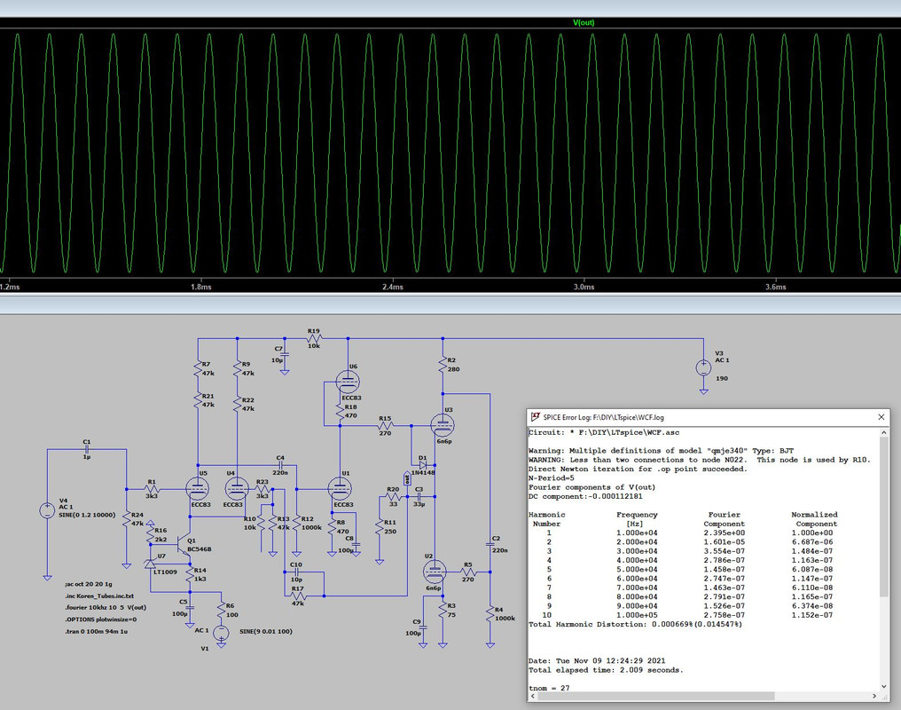Click the '.inc Koren_Tubes.inc.txt' directive
This screenshot has width=901, height=710.
[99, 596]
